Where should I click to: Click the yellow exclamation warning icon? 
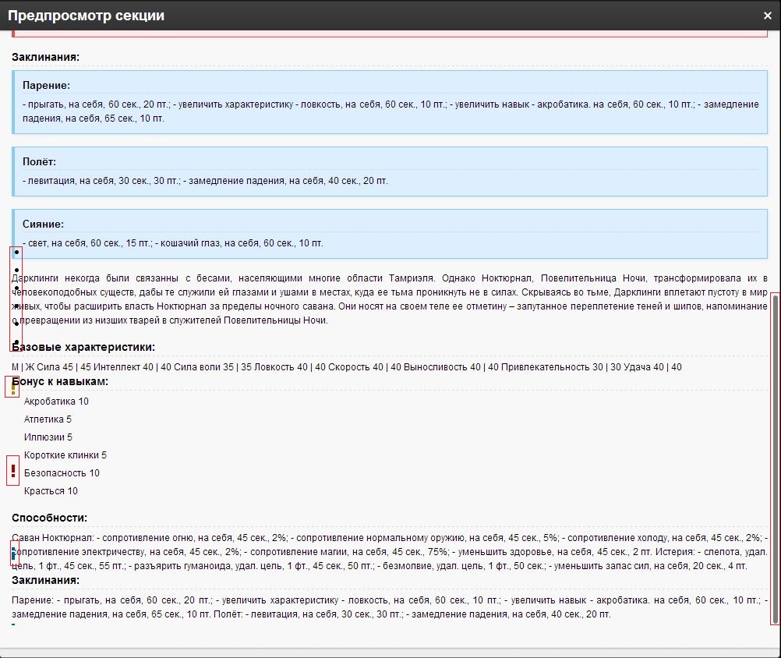(x=12, y=387)
